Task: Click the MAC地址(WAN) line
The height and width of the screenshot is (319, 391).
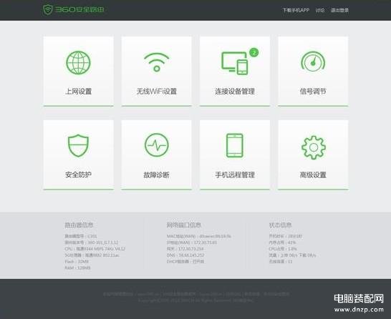Action: [x=199, y=236]
